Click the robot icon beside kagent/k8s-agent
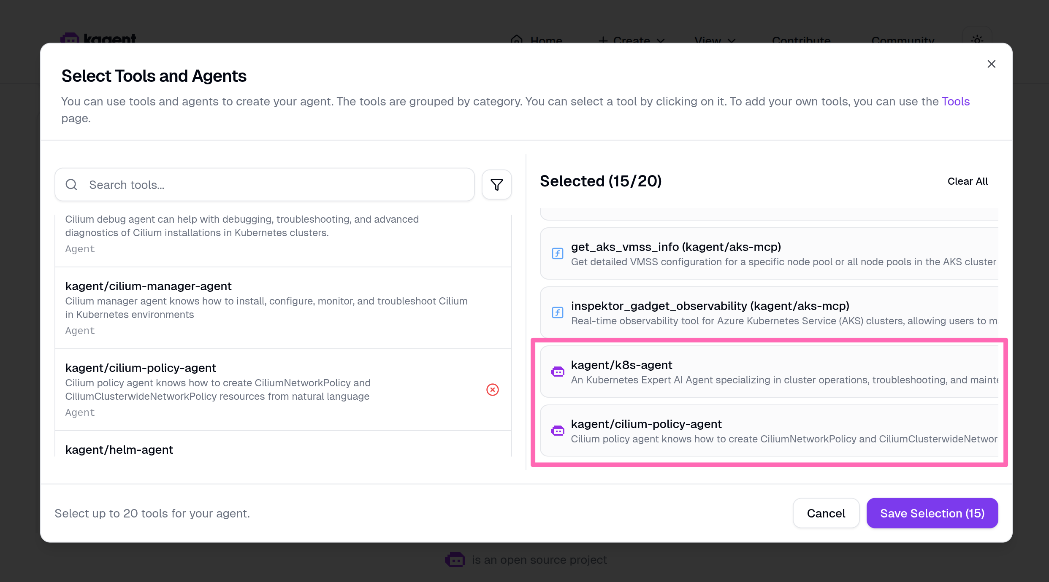Image resolution: width=1049 pixels, height=582 pixels. [557, 372]
